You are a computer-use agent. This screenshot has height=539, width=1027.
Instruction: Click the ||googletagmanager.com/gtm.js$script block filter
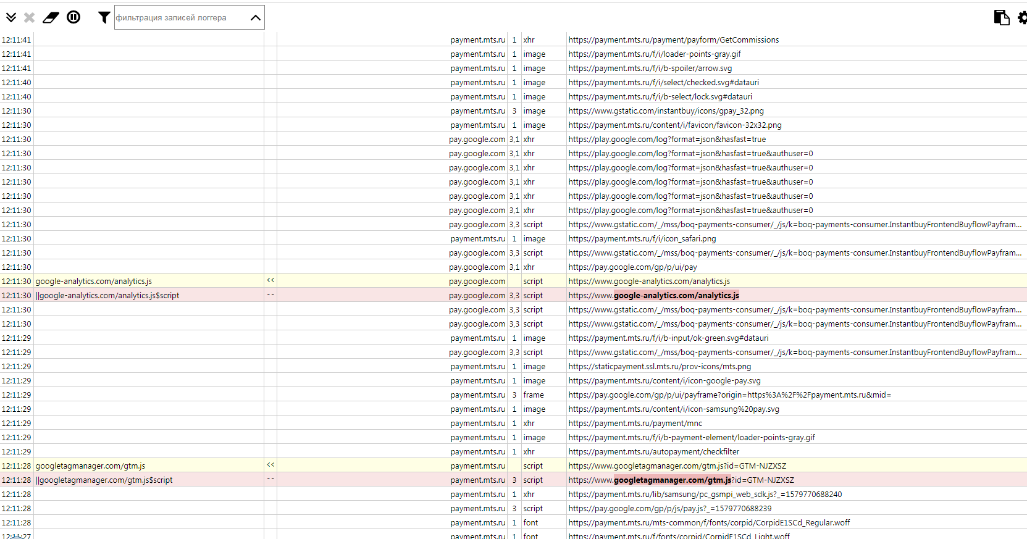coord(149,480)
